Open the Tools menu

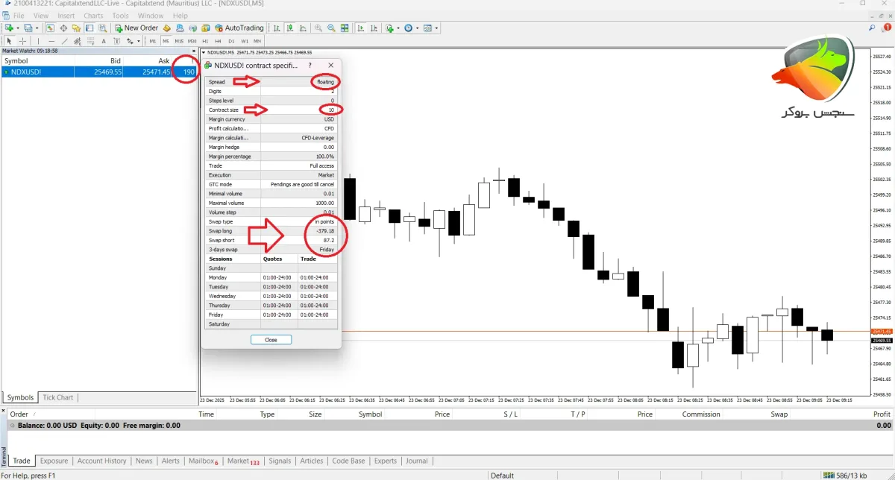(120, 16)
